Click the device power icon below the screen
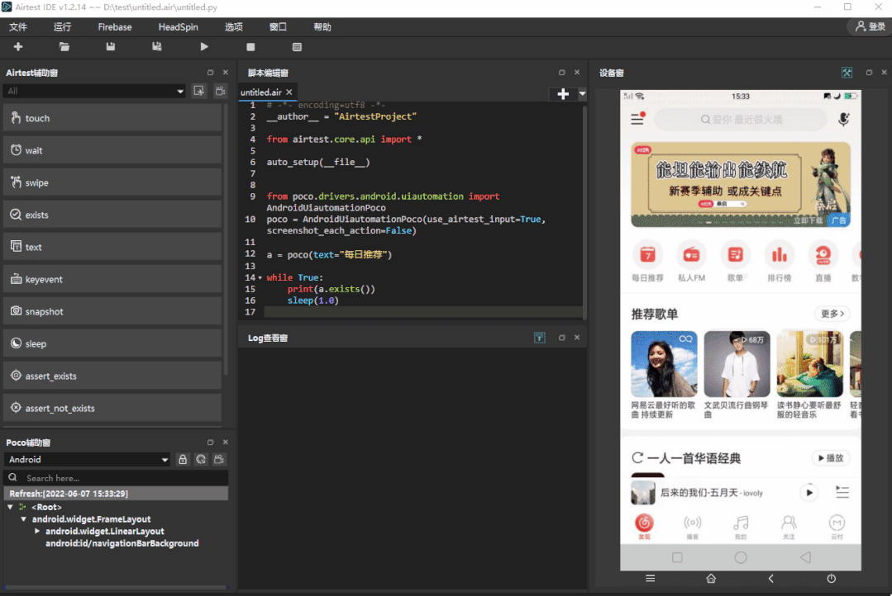 [831, 579]
